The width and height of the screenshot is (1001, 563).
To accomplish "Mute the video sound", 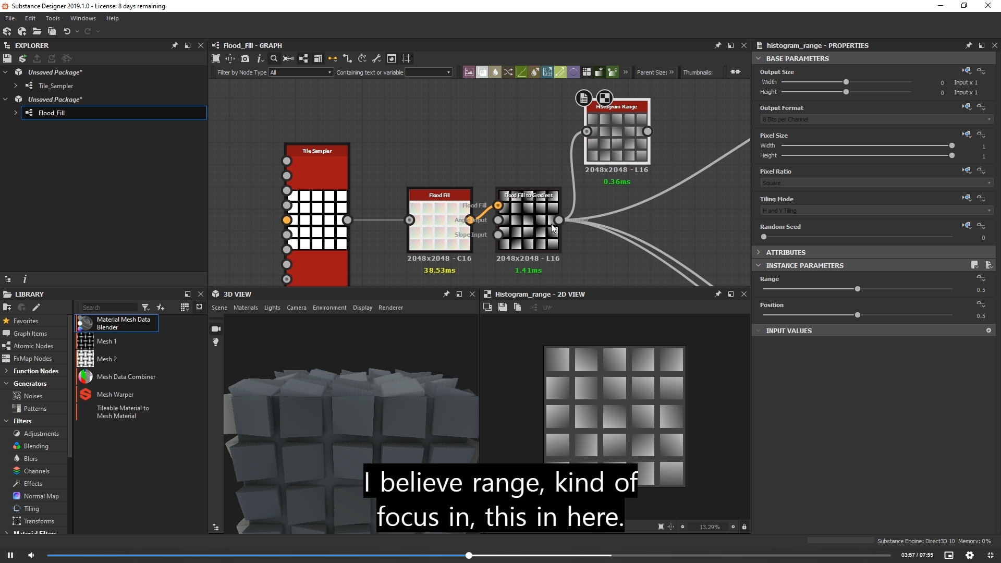I will [31, 555].
